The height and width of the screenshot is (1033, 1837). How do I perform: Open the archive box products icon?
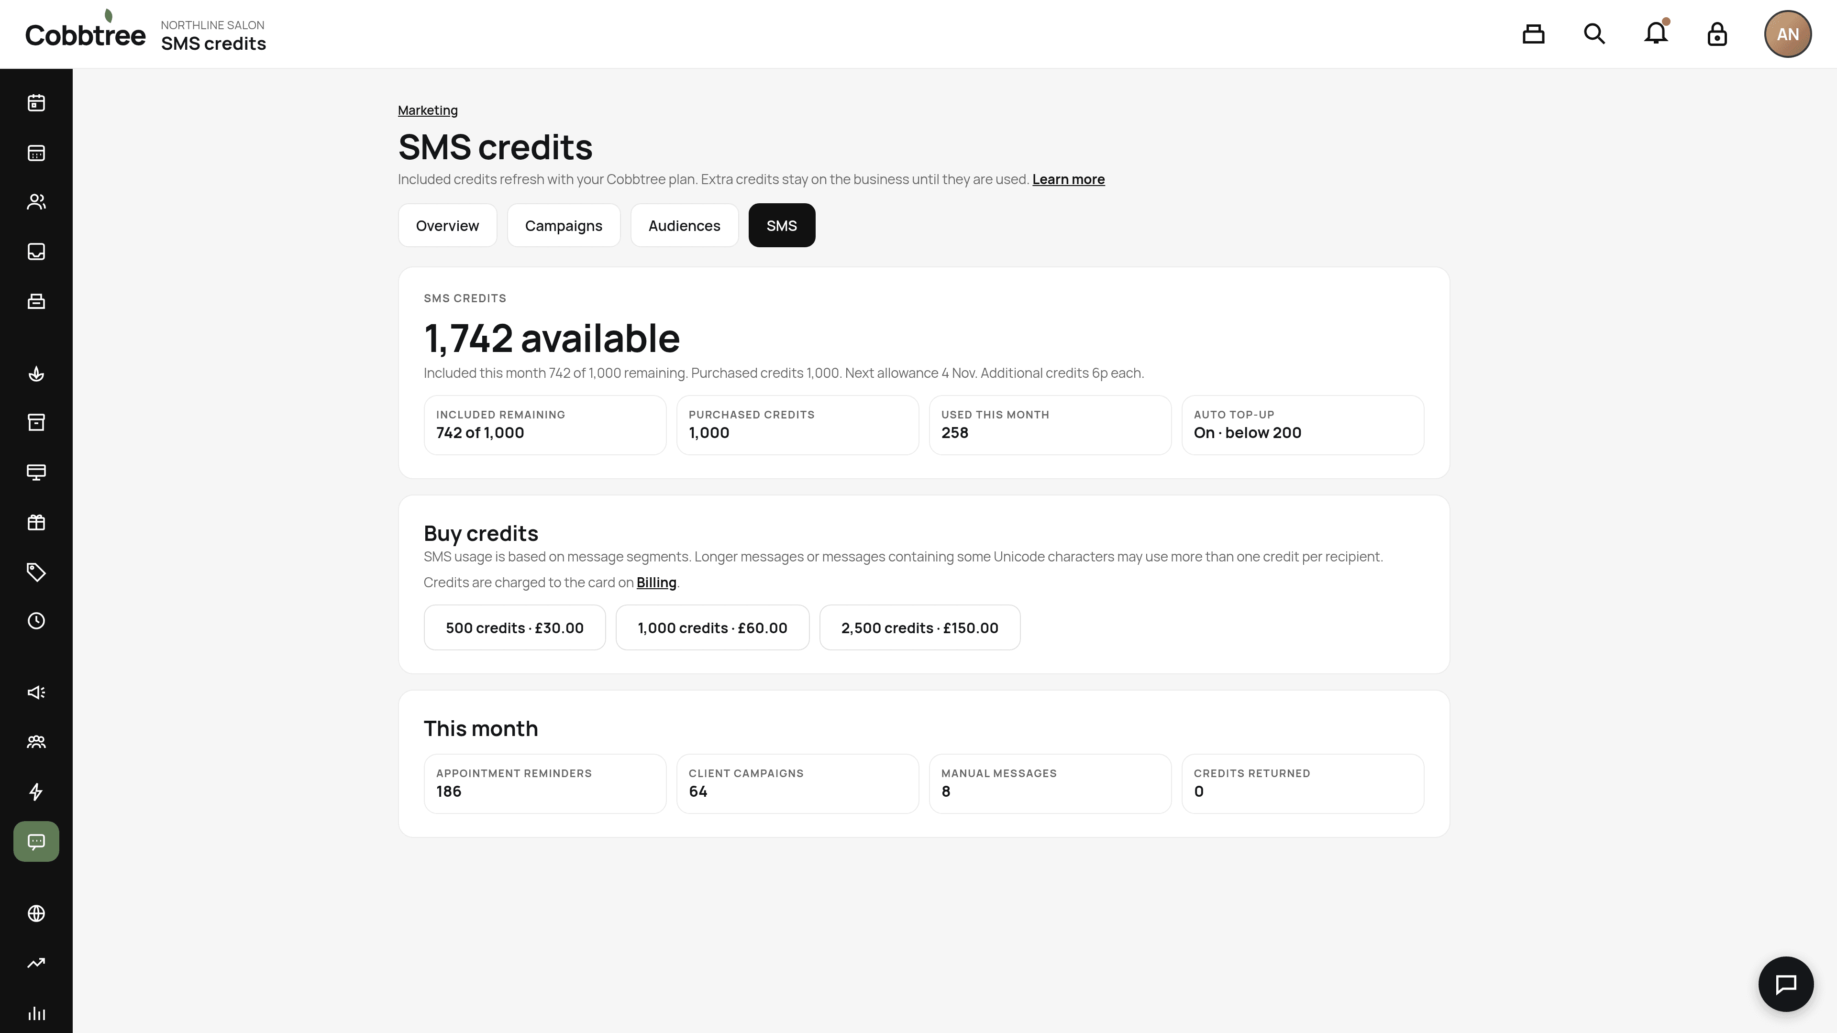point(36,423)
